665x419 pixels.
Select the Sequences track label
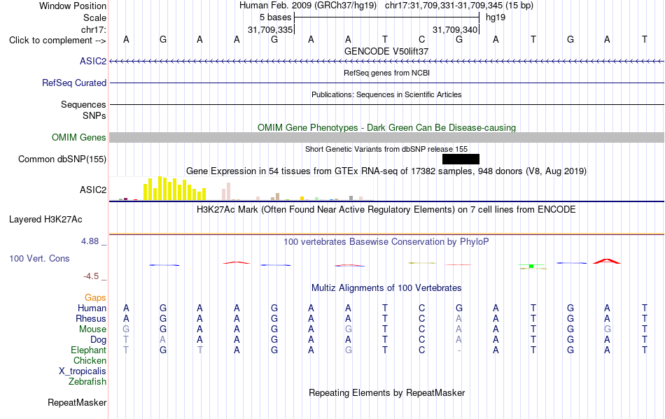(x=83, y=105)
